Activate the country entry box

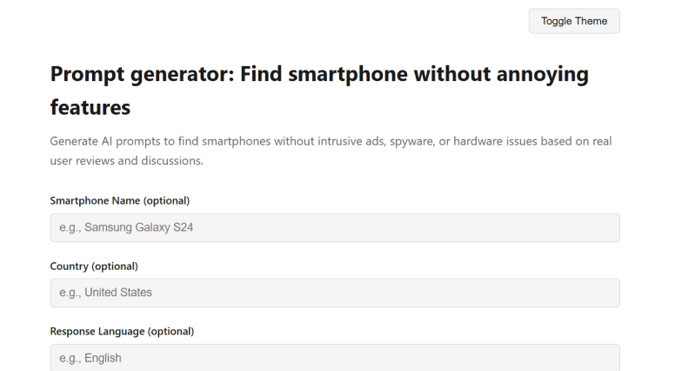[335, 293]
